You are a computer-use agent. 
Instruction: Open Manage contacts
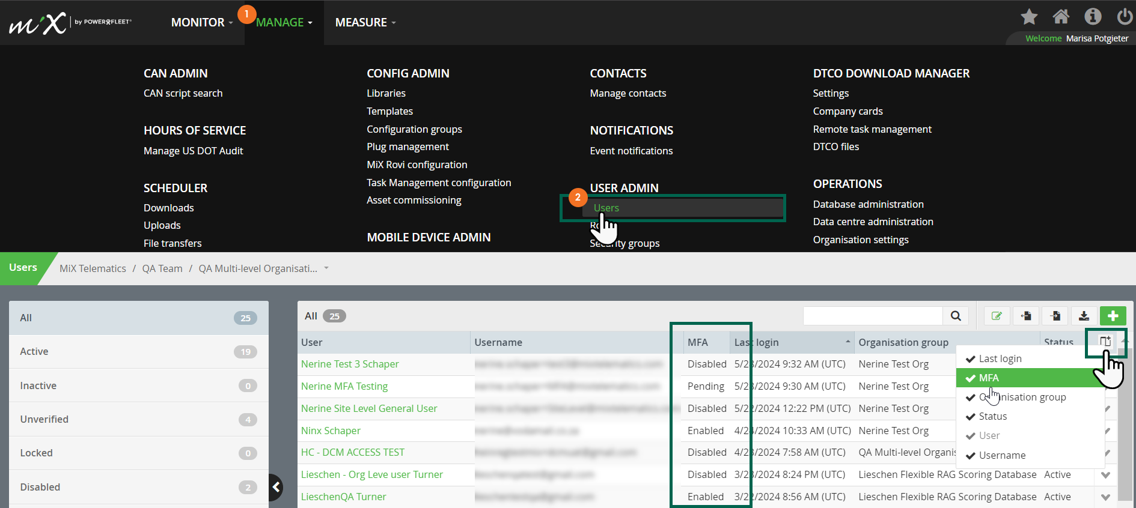pos(628,93)
